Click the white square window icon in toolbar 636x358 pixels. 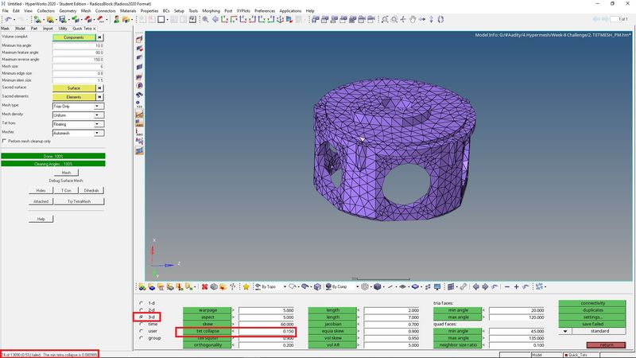click(161, 19)
